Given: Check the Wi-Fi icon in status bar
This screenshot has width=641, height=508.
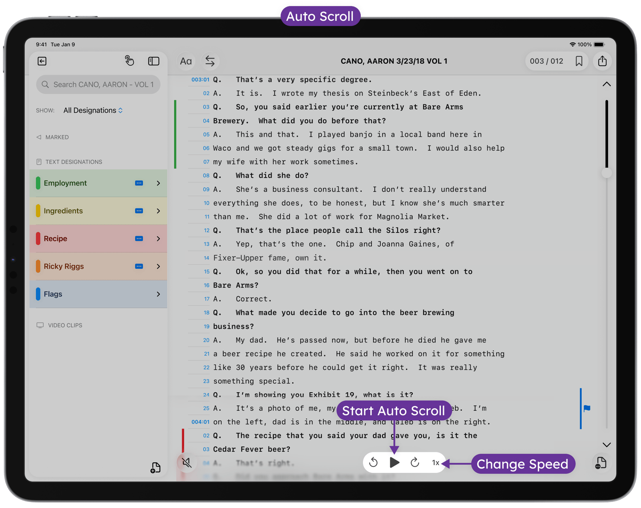Looking at the screenshot, I should click(573, 44).
